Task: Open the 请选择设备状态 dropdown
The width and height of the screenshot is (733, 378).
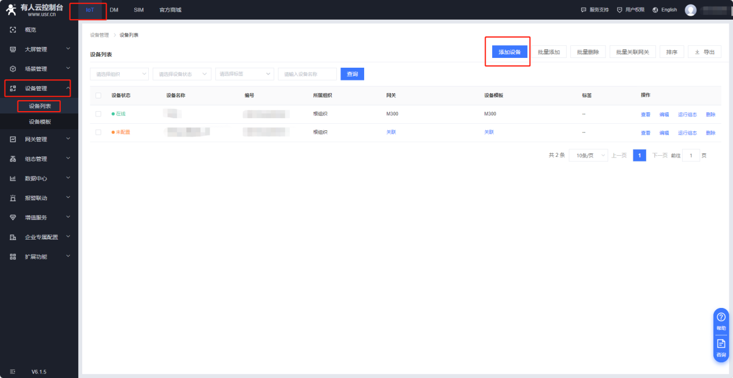Action: point(182,74)
